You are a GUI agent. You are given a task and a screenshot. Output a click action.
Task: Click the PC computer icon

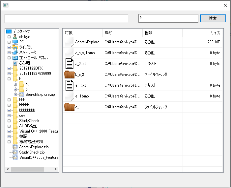click(15, 42)
